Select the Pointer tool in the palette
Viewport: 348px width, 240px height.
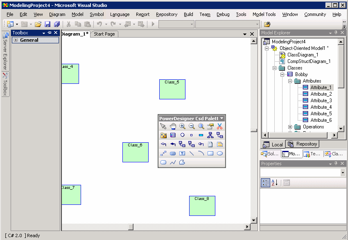[x=163, y=126]
